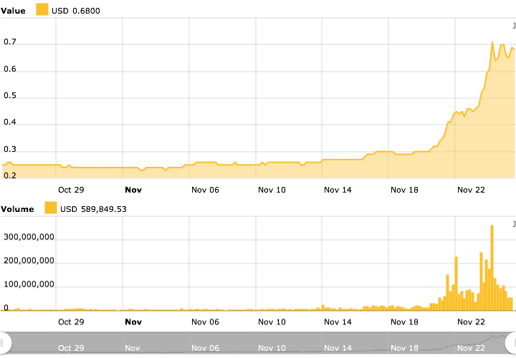Click the 'USD 589,849.53' volume readout
Viewport: 516px width, 358px height.
(93, 209)
